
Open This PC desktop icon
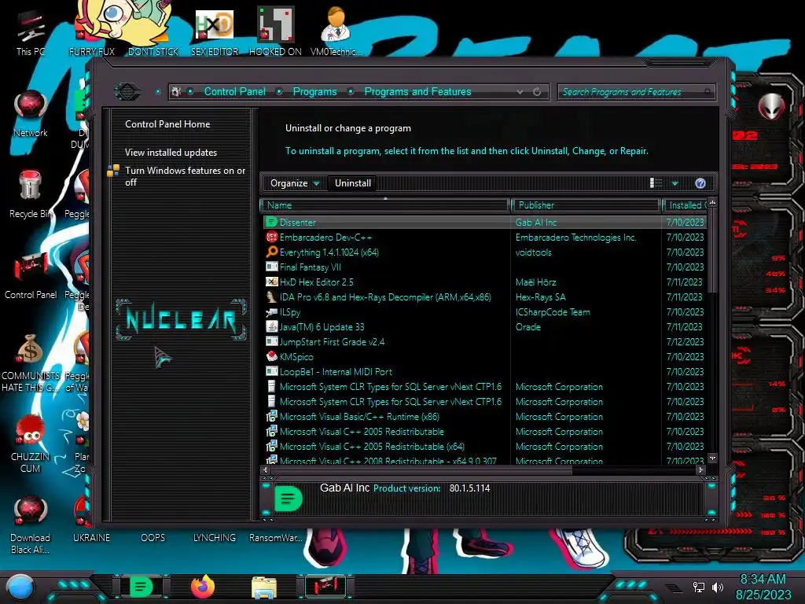pos(31,33)
